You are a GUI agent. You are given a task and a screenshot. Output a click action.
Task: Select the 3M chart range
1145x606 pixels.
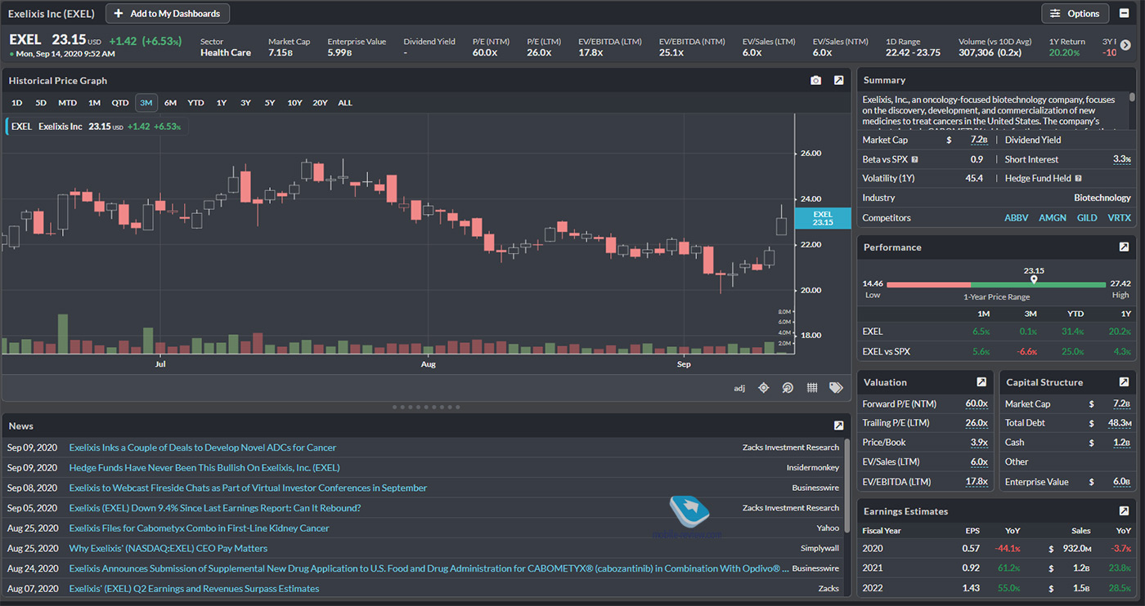pos(146,103)
